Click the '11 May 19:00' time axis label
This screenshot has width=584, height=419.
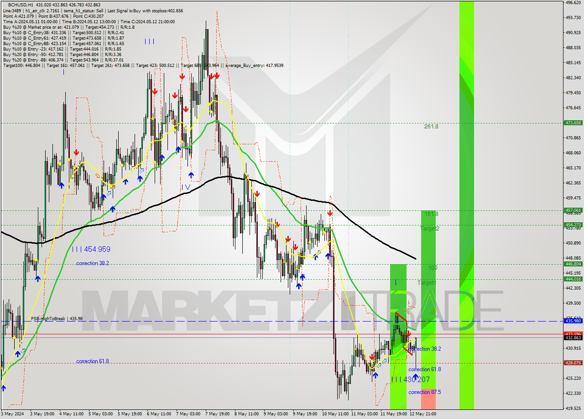coord(394,414)
